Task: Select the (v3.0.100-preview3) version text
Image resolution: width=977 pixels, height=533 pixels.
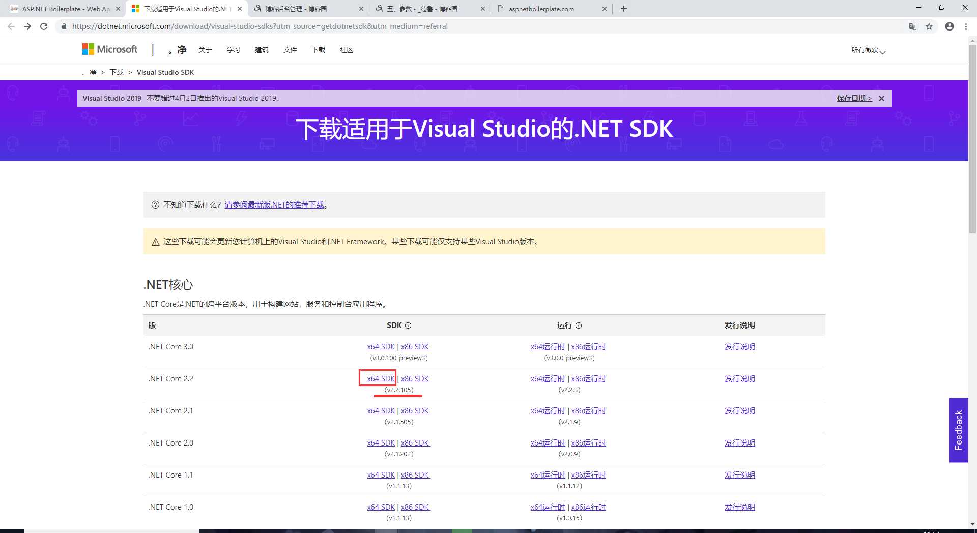Action: coord(399,358)
